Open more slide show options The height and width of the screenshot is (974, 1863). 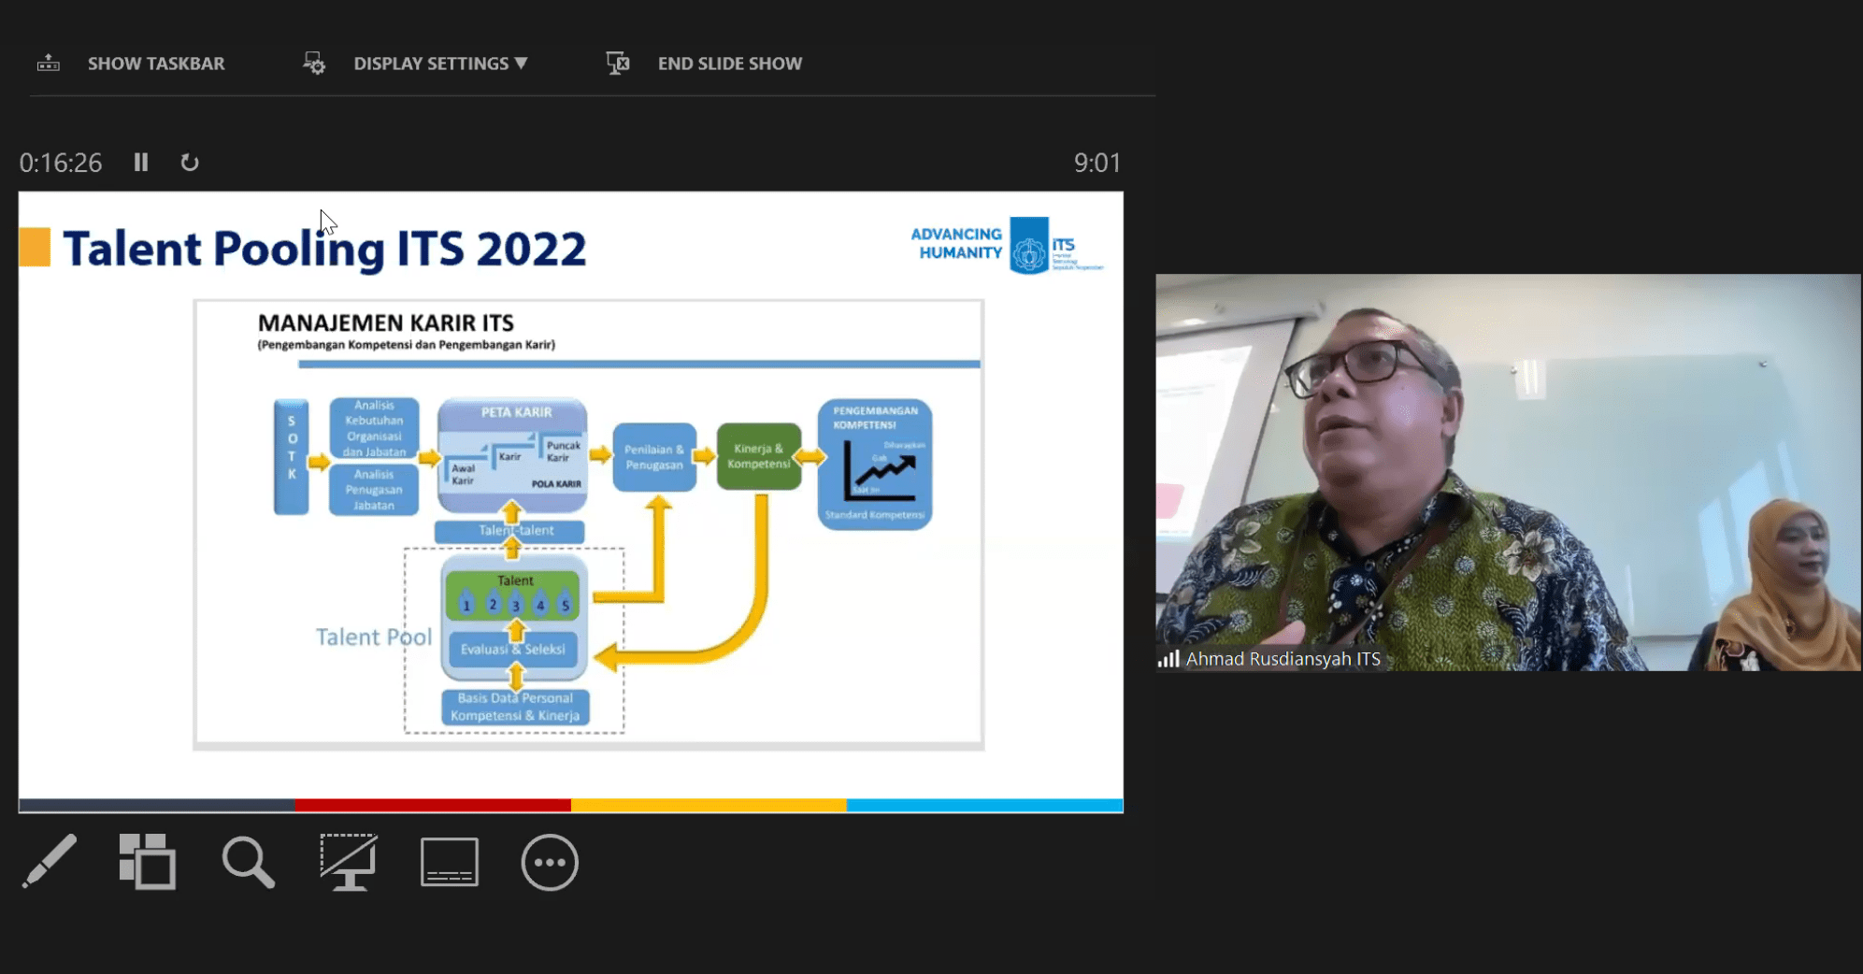pos(550,861)
